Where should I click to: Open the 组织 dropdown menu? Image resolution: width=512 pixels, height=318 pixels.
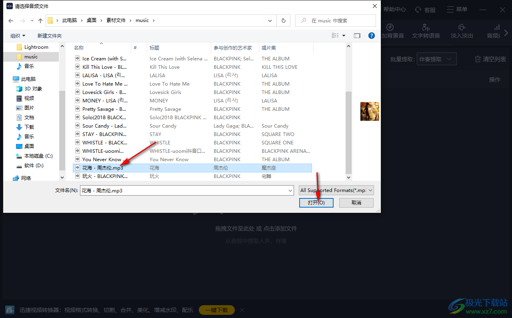[18, 36]
